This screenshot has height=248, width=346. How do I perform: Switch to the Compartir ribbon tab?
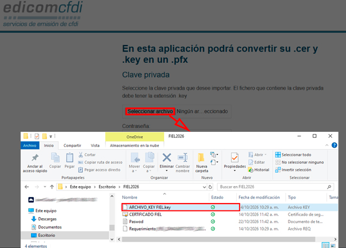(x=72, y=145)
